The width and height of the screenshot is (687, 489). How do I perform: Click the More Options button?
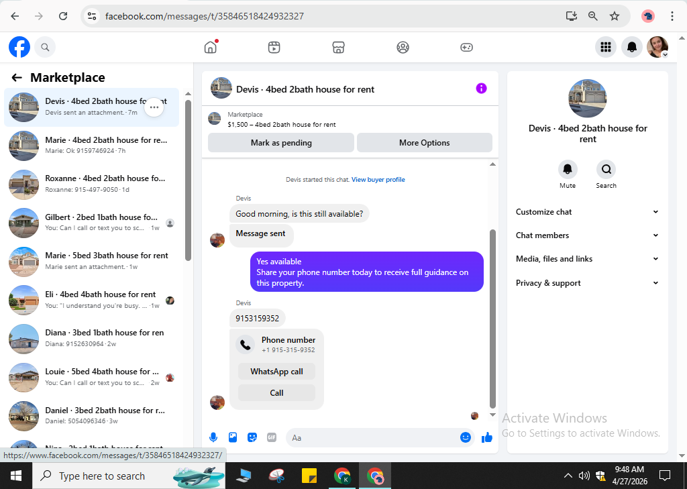(425, 143)
